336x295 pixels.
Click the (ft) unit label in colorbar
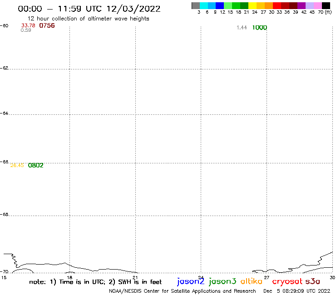(x=328, y=12)
